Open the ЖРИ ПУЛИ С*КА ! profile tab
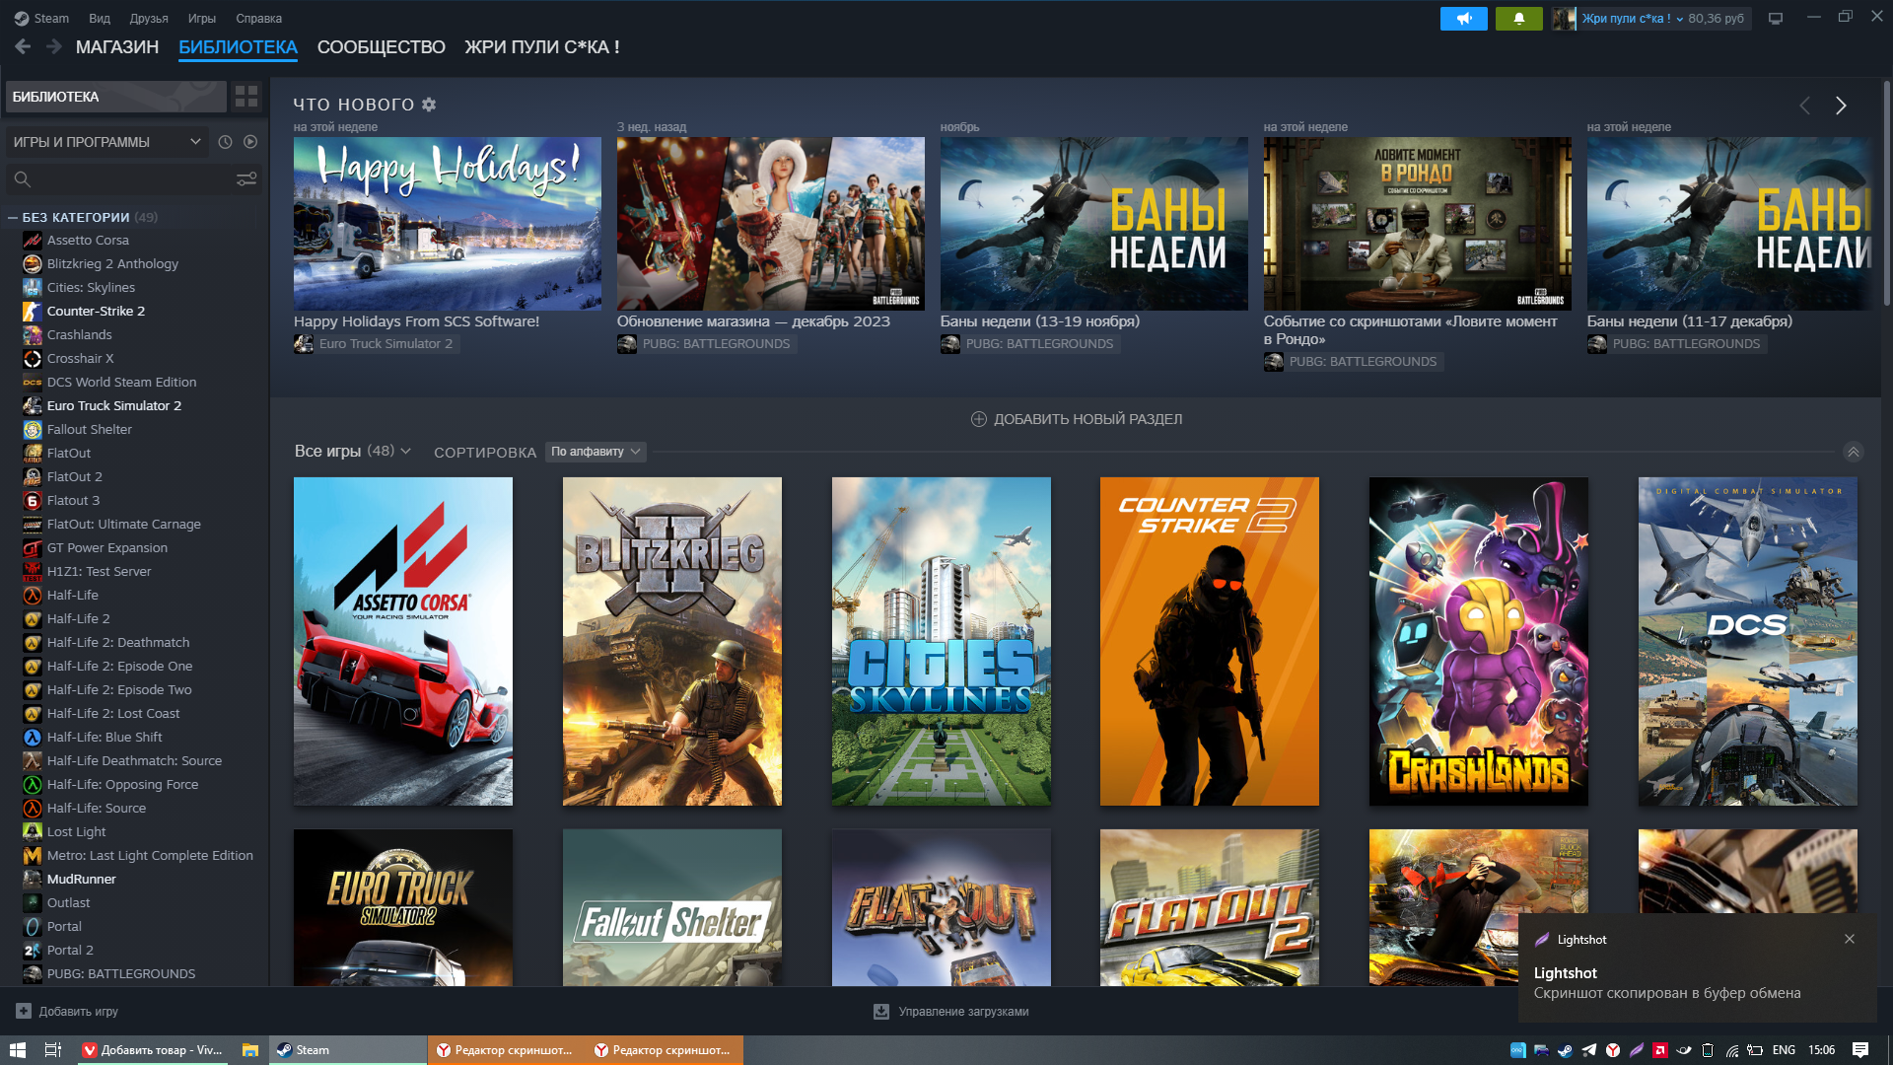The height and width of the screenshot is (1065, 1893). [542, 47]
